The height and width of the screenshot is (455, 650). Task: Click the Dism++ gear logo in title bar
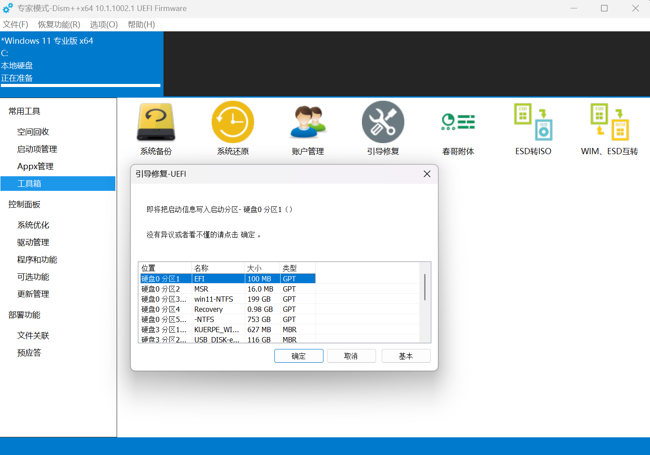pos(8,8)
